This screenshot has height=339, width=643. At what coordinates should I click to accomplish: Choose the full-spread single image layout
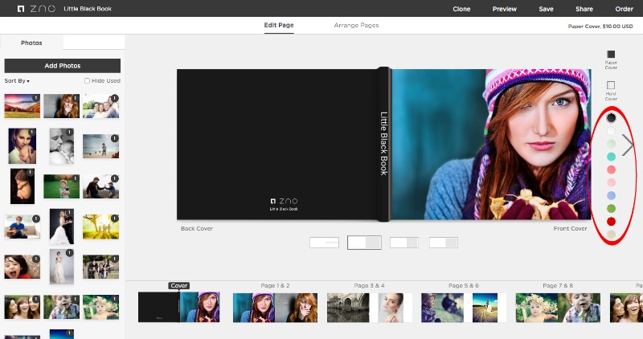pos(325,243)
